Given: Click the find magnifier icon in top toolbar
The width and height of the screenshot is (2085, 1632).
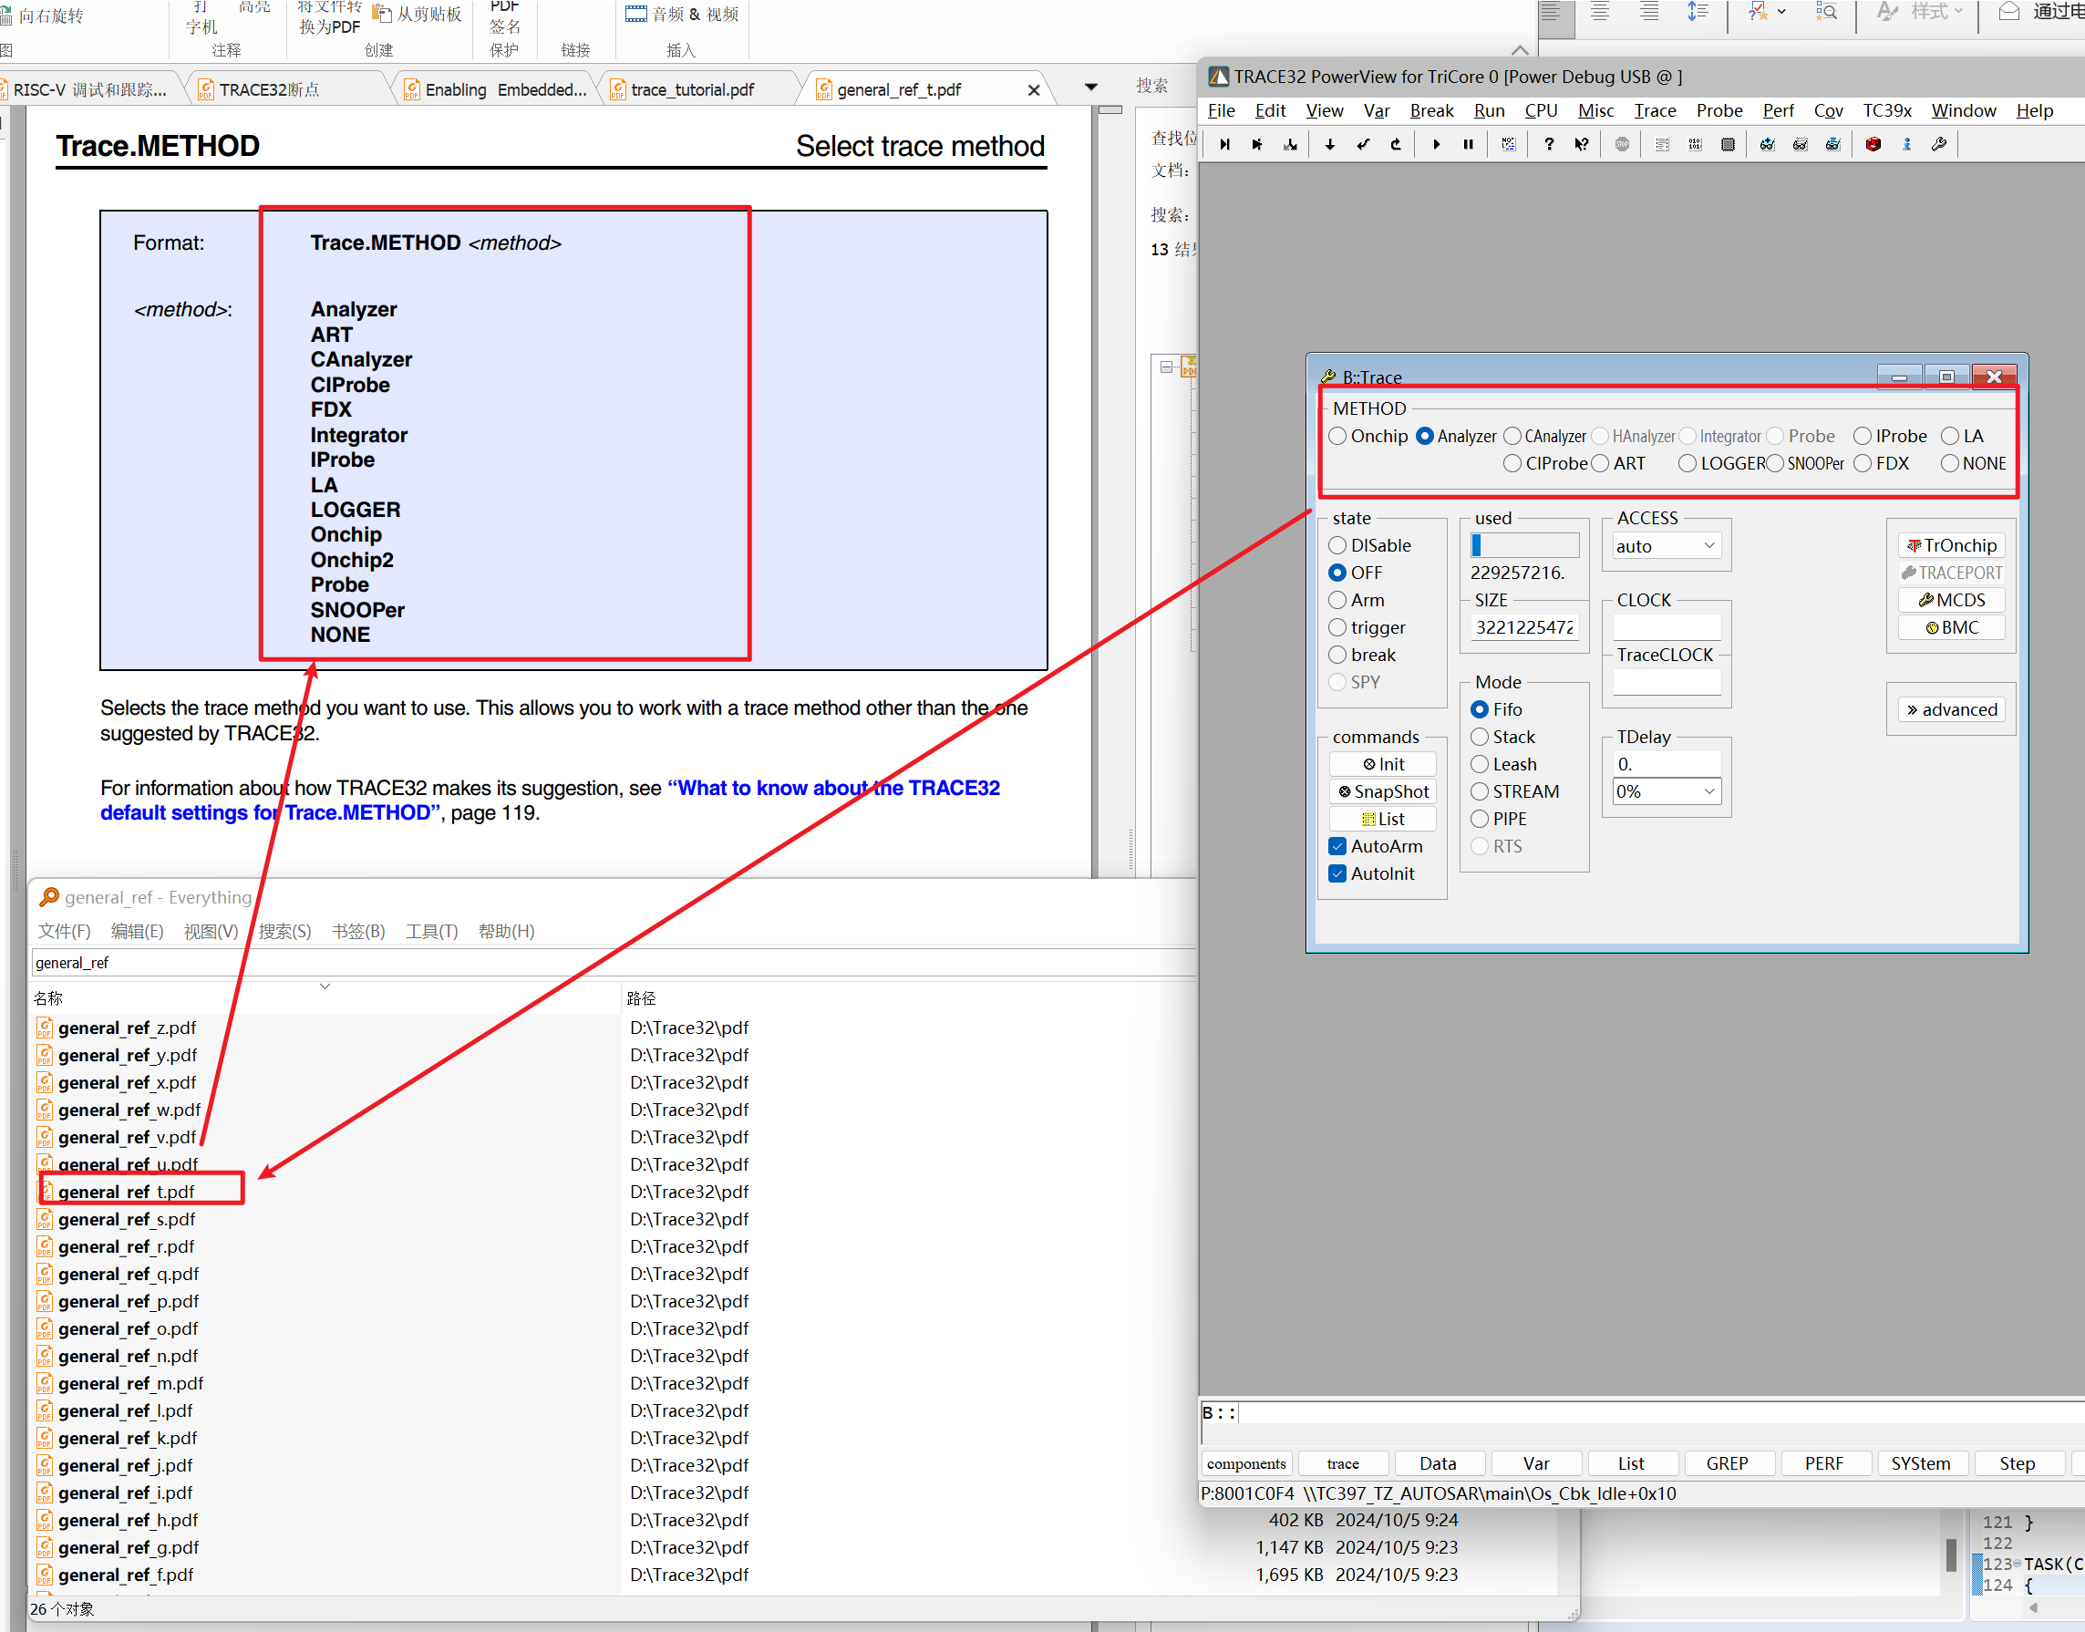Looking at the screenshot, I should coord(1826,13).
